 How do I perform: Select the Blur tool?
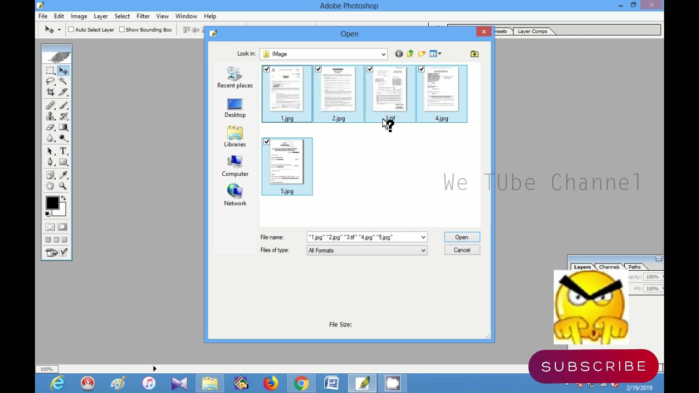[50, 138]
